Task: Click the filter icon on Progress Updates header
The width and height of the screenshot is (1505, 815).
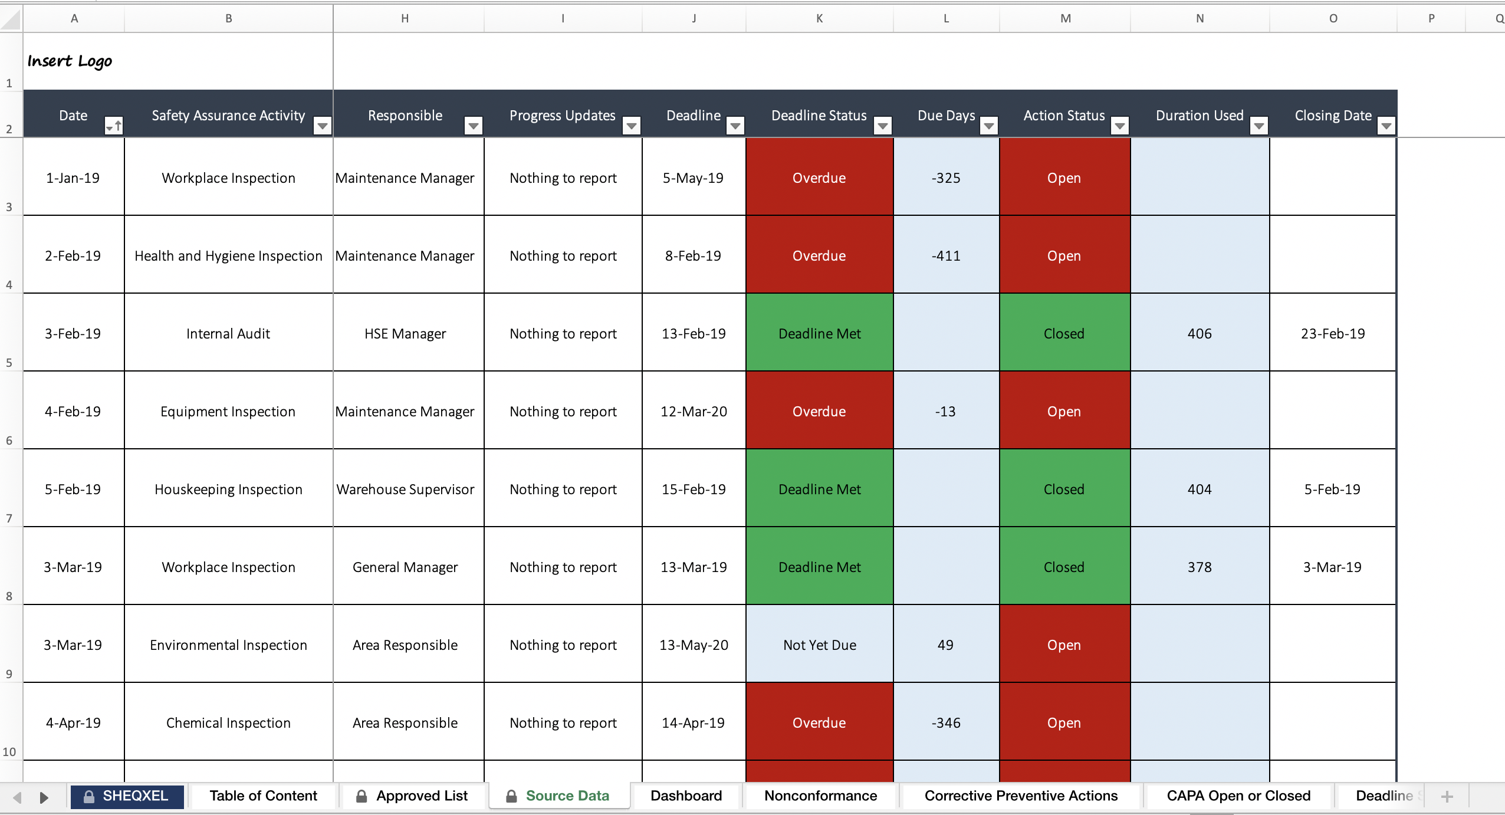Action: (631, 125)
